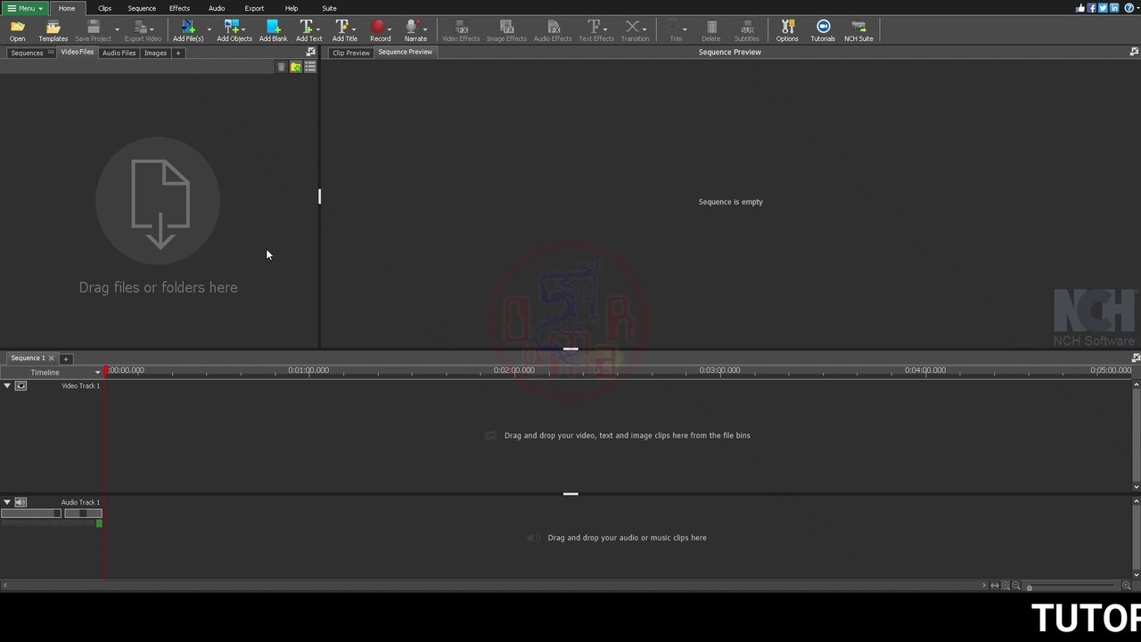Share via the Twitter icon
Image resolution: width=1141 pixels, height=642 pixels.
click(x=1103, y=8)
